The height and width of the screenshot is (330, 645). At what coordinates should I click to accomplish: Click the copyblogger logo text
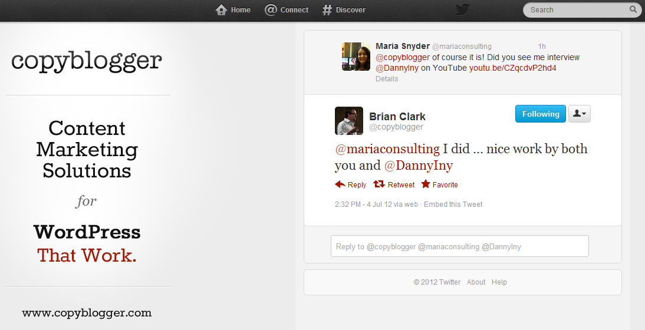(x=87, y=62)
